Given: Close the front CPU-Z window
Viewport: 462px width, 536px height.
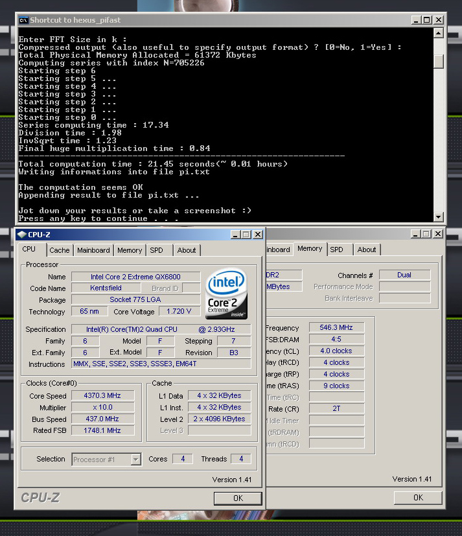Looking at the screenshot, I should coord(258,235).
